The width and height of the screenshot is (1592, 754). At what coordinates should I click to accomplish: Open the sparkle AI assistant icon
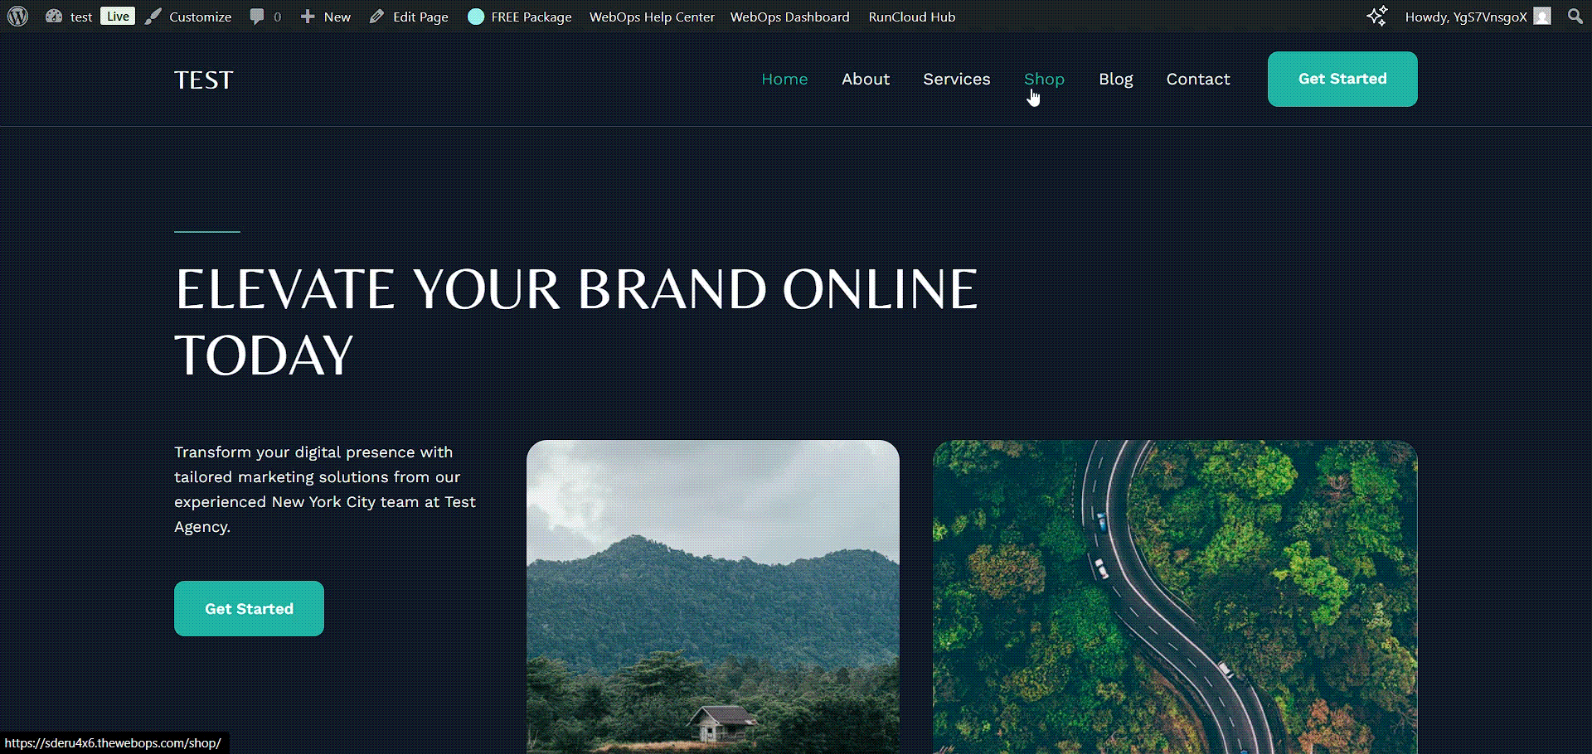1377,17
